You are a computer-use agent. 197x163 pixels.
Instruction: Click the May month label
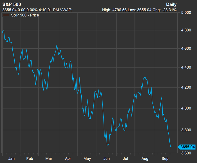pos(87,158)
